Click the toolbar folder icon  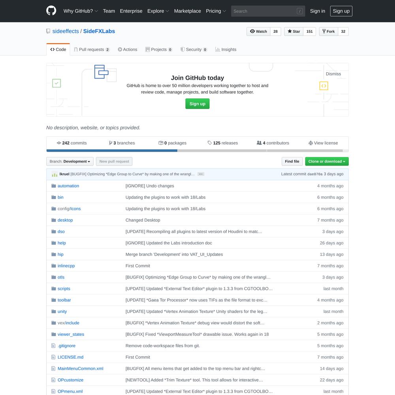[x=54, y=300]
